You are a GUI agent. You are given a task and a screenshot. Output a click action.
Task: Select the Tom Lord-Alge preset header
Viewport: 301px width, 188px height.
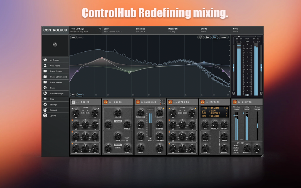pyautogui.click(x=78, y=29)
